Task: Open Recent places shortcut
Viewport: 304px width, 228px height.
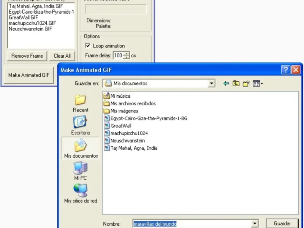Action: click(x=81, y=103)
